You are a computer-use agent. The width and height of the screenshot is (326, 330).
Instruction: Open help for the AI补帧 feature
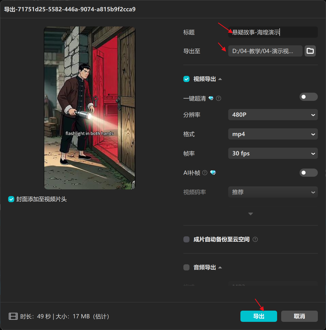(205, 173)
